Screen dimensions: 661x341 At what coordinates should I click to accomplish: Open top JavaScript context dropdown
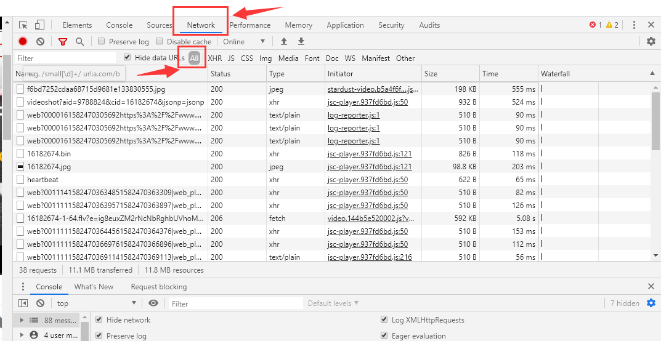point(97,303)
